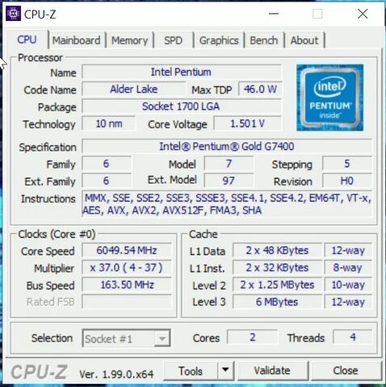Image resolution: width=386 pixels, height=387 pixels.
Task: Click the Validate button
Action: click(x=272, y=371)
